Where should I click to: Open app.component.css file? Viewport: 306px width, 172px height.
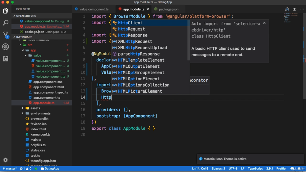pyautogui.click(x=42, y=82)
